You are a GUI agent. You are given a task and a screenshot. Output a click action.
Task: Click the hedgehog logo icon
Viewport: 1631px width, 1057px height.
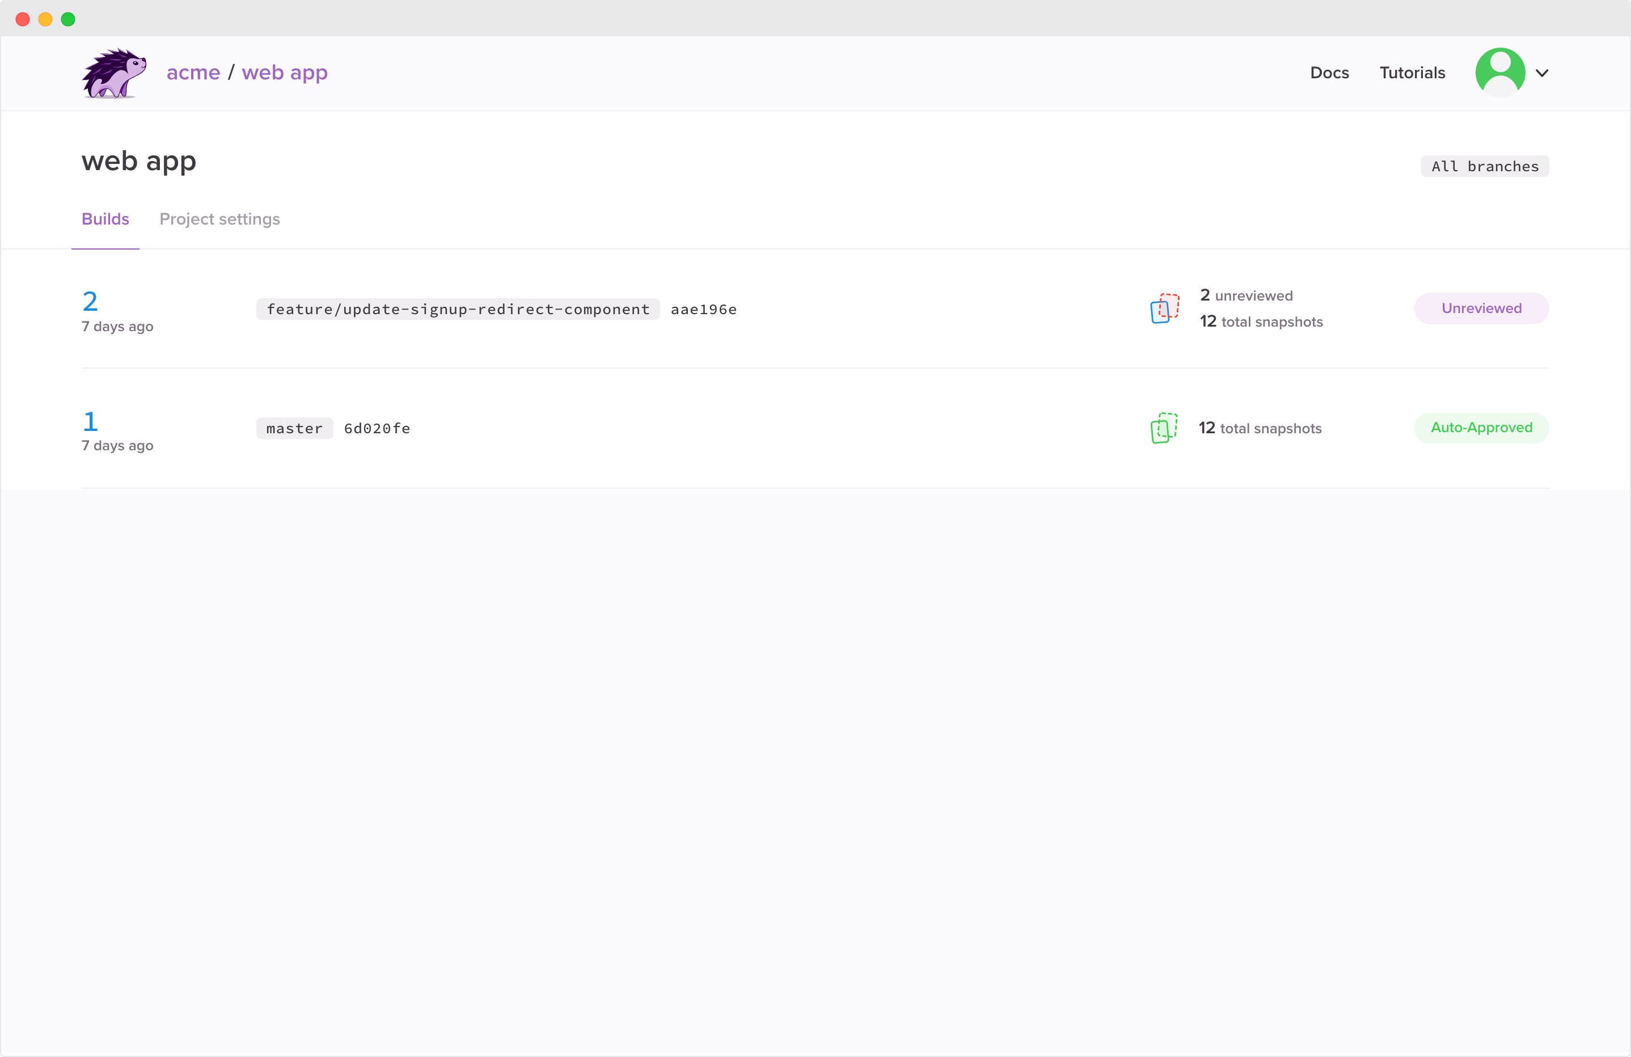click(x=114, y=73)
